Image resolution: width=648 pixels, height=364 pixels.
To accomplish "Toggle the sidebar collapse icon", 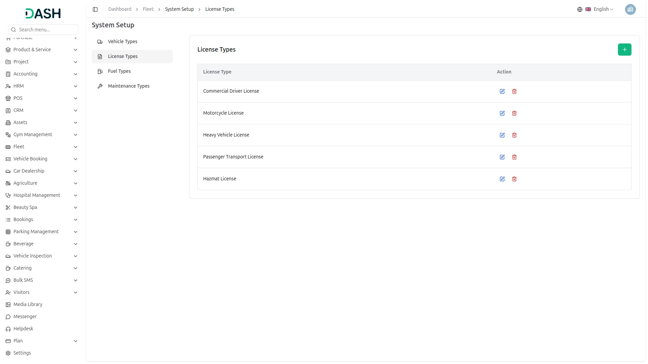I will tap(95, 9).
